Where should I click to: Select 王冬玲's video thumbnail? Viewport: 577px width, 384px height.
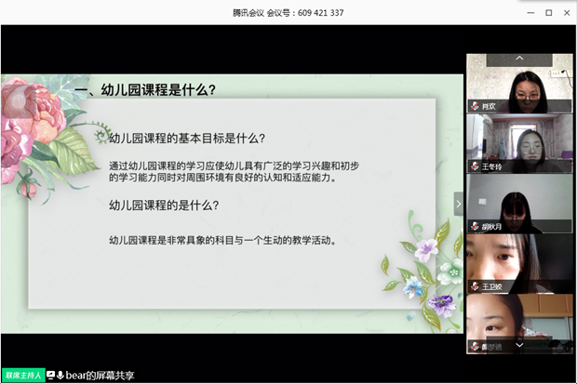(x=519, y=142)
